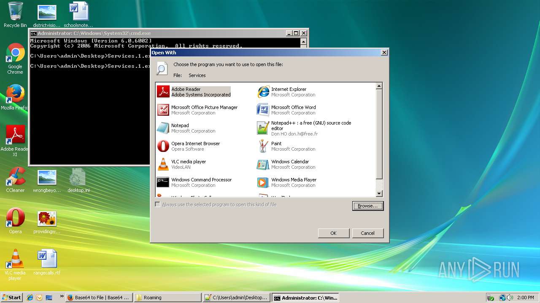Select Opera desktop shortcut

click(15, 221)
